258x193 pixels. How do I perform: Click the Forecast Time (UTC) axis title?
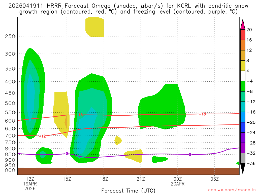(x=128, y=190)
